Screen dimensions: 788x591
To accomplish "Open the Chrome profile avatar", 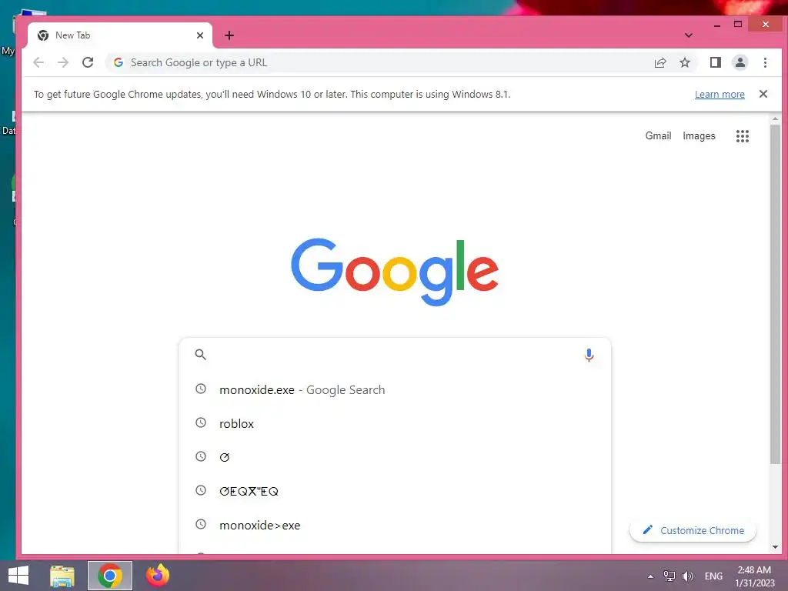I will coord(740,62).
